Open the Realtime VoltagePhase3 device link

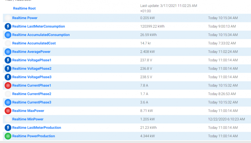(32, 77)
